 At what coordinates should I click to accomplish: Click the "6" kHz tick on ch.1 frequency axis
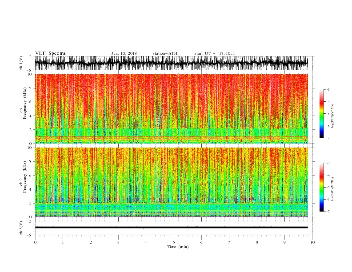pos(31,102)
